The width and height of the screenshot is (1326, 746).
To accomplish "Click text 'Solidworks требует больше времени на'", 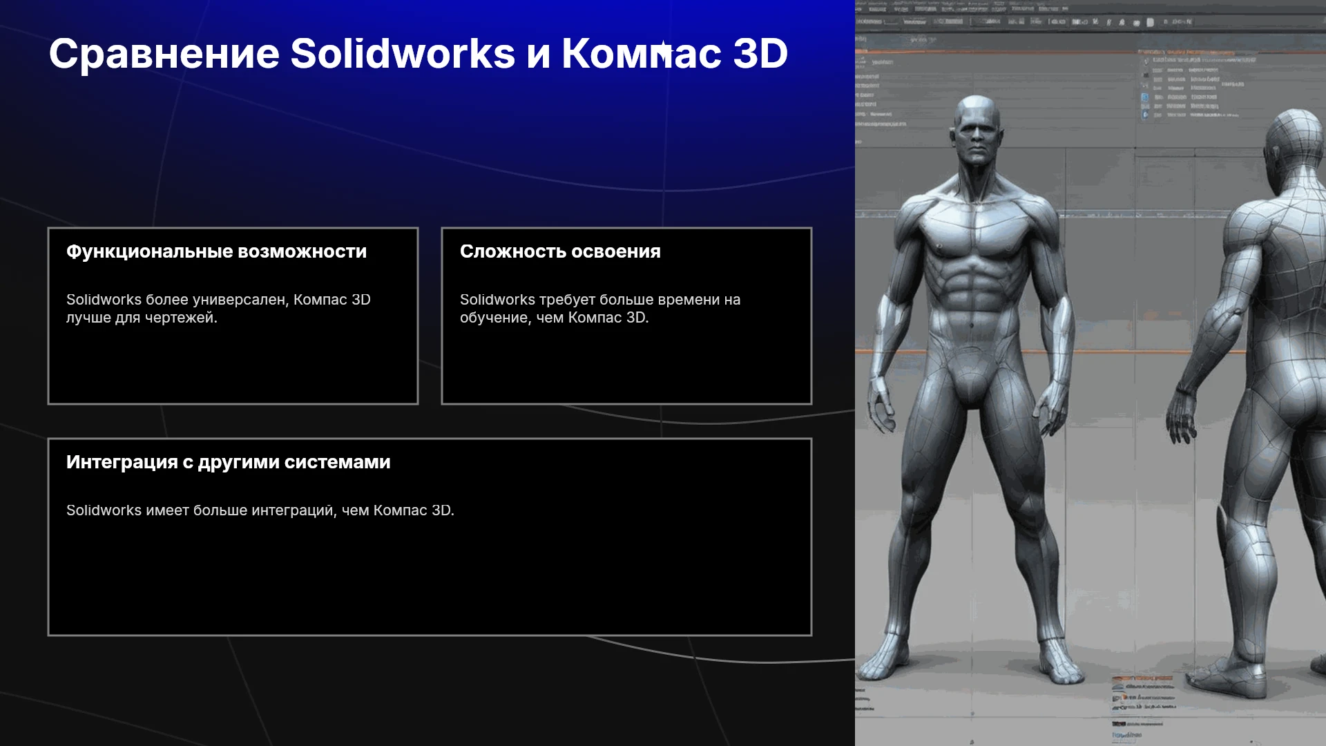I will click(x=600, y=300).
